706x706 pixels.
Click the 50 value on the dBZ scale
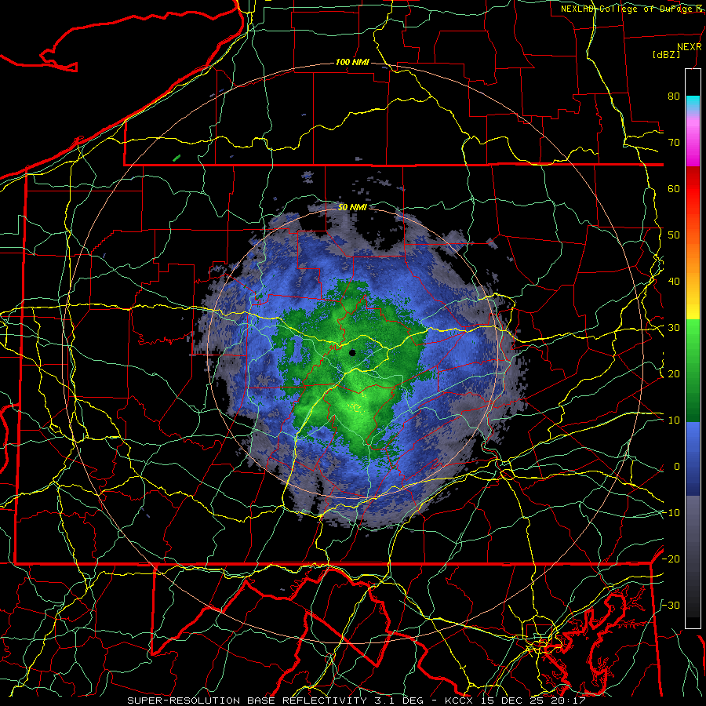click(674, 235)
